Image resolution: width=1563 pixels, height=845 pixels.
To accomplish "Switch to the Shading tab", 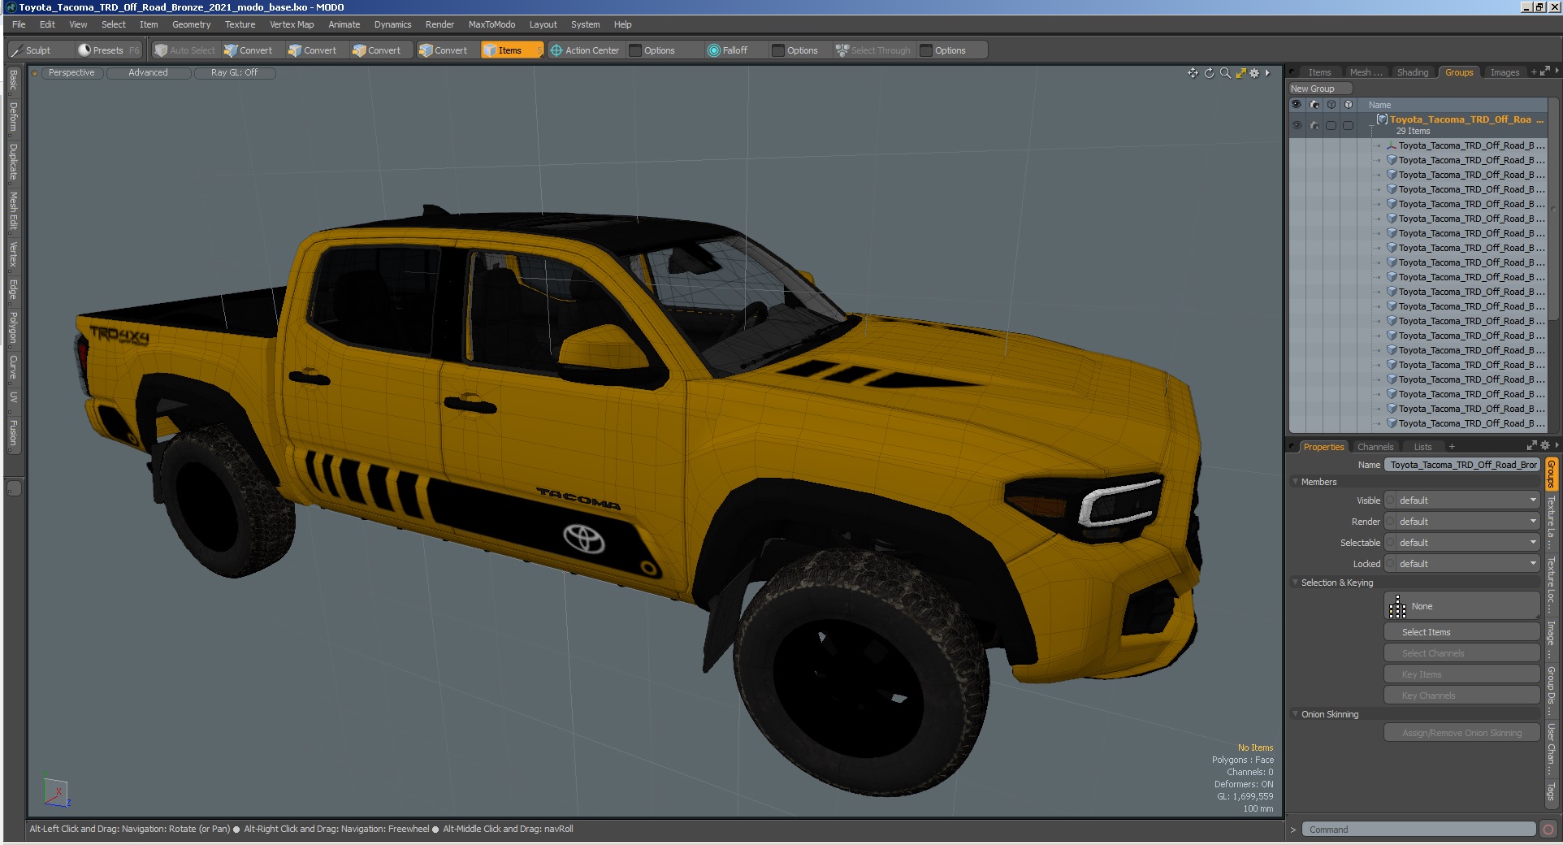I will 1413,72.
